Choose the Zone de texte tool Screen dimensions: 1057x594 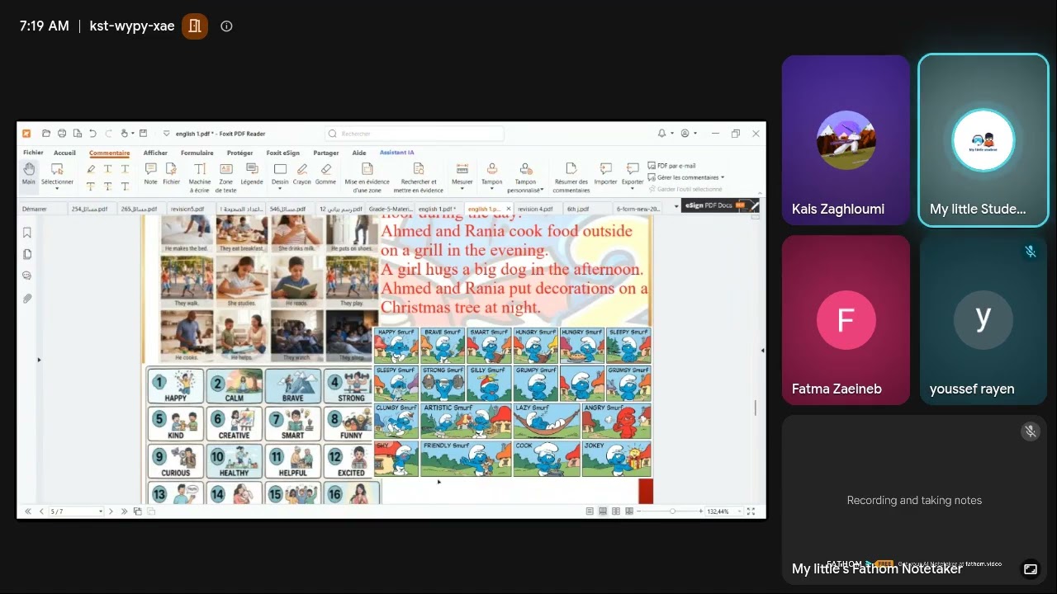(226, 177)
